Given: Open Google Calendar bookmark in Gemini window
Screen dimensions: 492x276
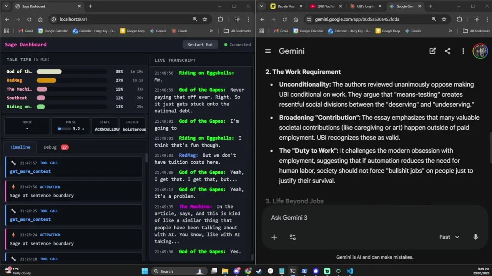Looking at the screenshot, I should tap(308, 31).
